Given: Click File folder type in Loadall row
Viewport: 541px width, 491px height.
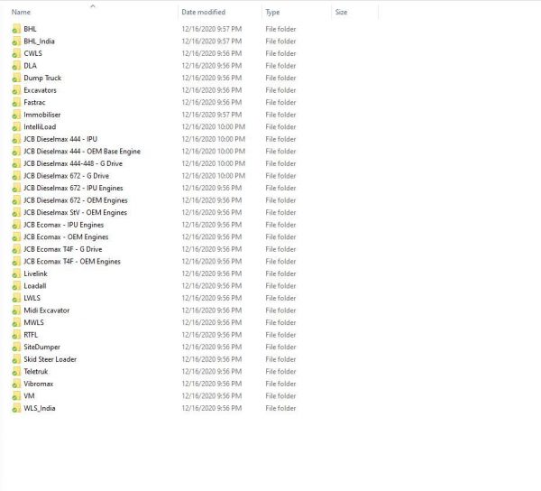Looking at the screenshot, I should point(280,286).
